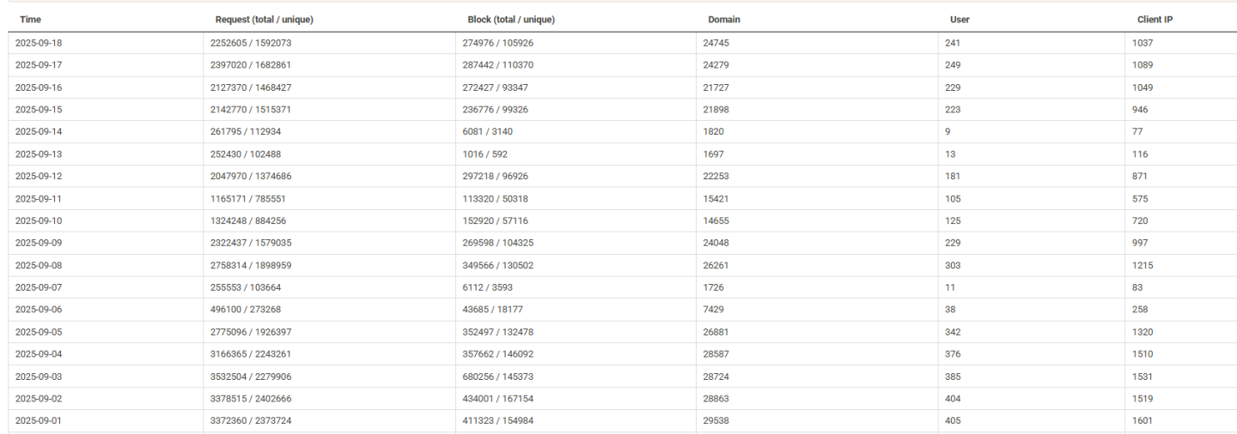
Task: Select the 2025-09-01 date cell
Action: pyautogui.click(x=39, y=420)
